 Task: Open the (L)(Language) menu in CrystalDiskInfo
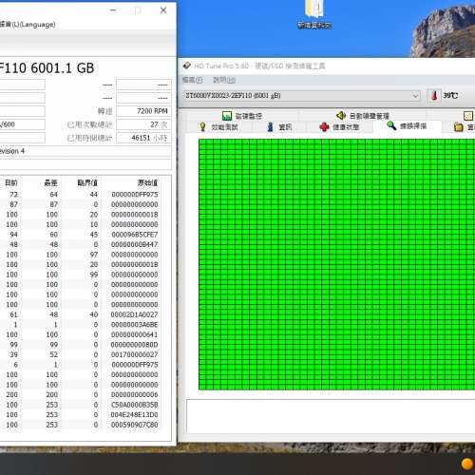coord(28,25)
